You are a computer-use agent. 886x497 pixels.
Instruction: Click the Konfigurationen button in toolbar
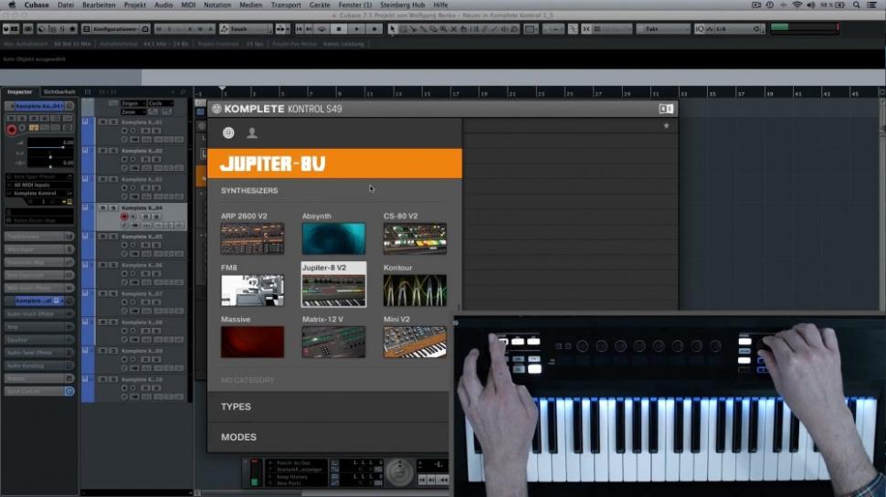(115, 29)
